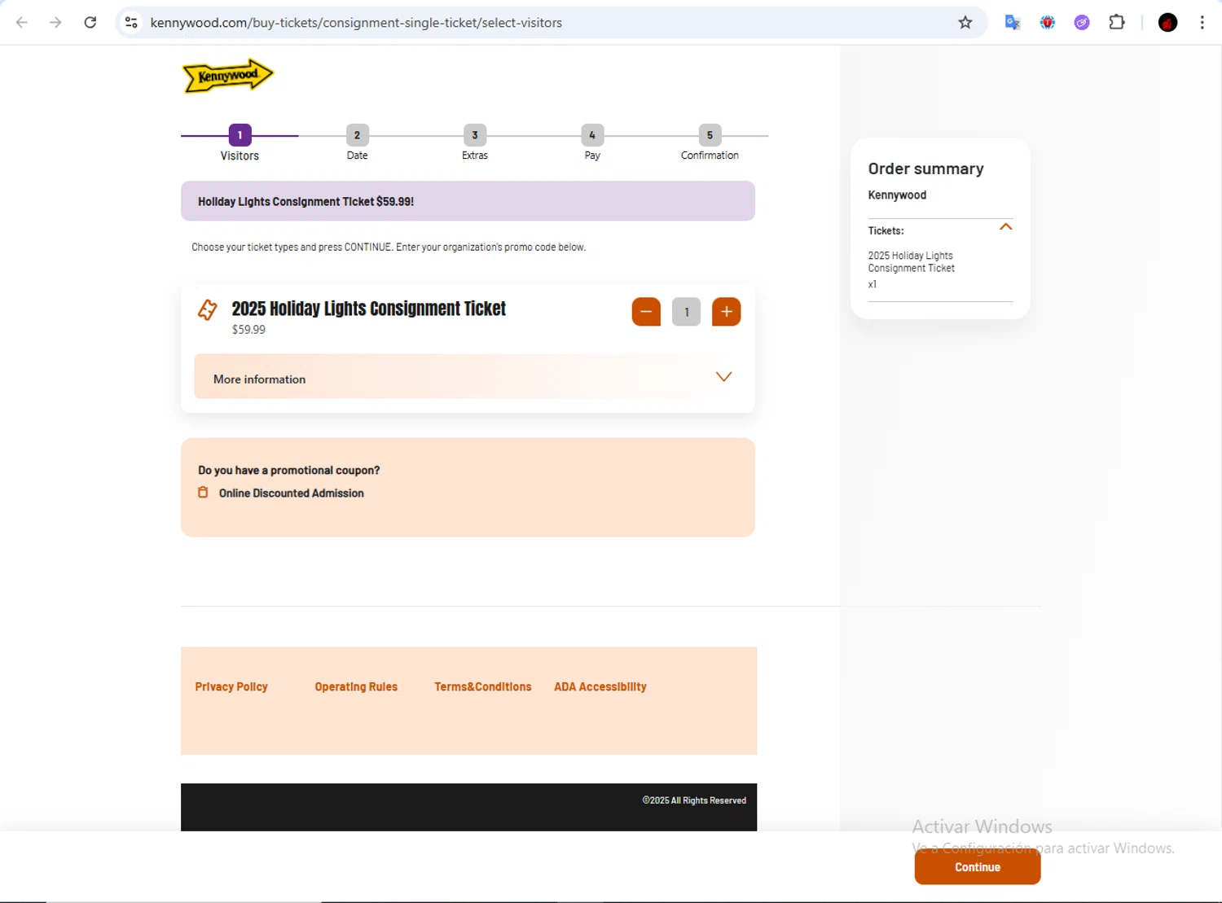Click the red shield extension icon

pos(1048,23)
